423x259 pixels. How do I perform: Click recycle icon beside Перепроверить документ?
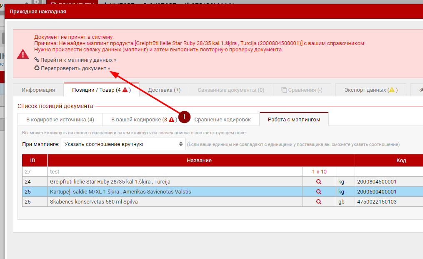tap(37, 68)
